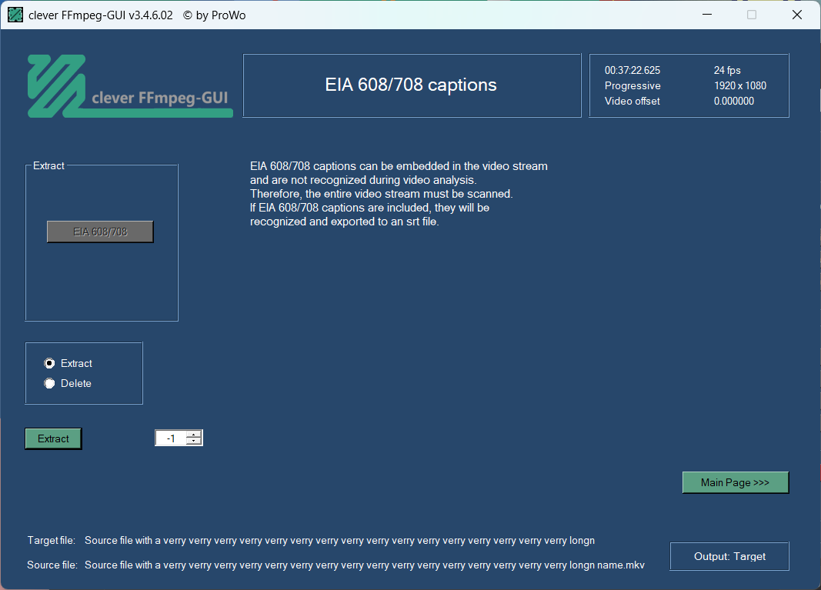Viewport: 821px width, 590px height.
Task: Click the captions explanation paragraph
Action: (x=399, y=194)
